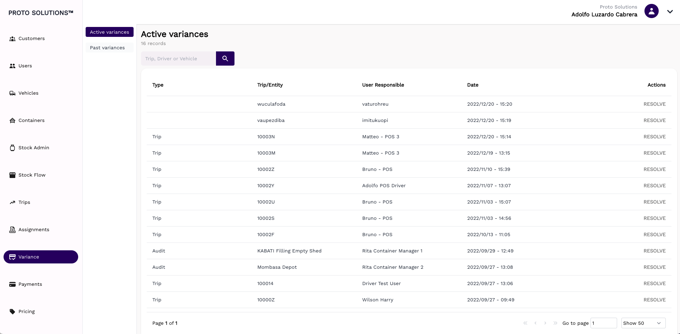The image size is (680, 334).
Task: Resolve KABATI Filling Empty Shed audit
Action: 654,251
